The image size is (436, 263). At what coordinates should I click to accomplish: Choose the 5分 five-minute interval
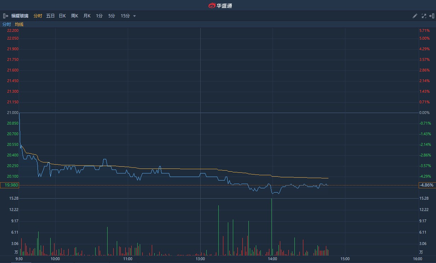tap(111, 16)
